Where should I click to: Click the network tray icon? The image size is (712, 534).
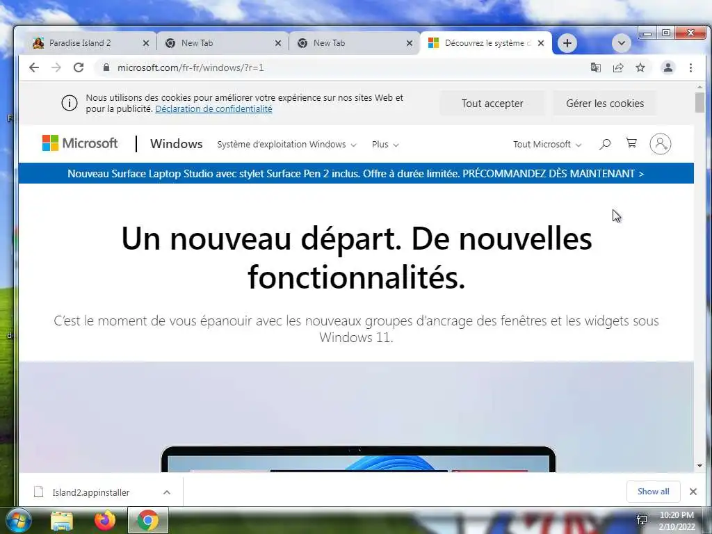[642, 520]
